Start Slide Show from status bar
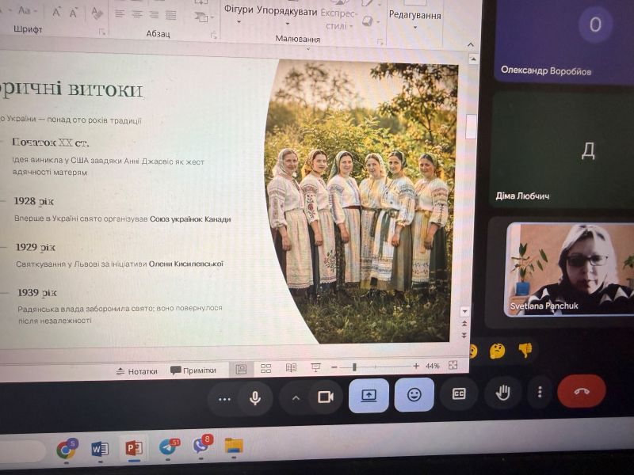This screenshot has height=475, width=634. point(315,367)
